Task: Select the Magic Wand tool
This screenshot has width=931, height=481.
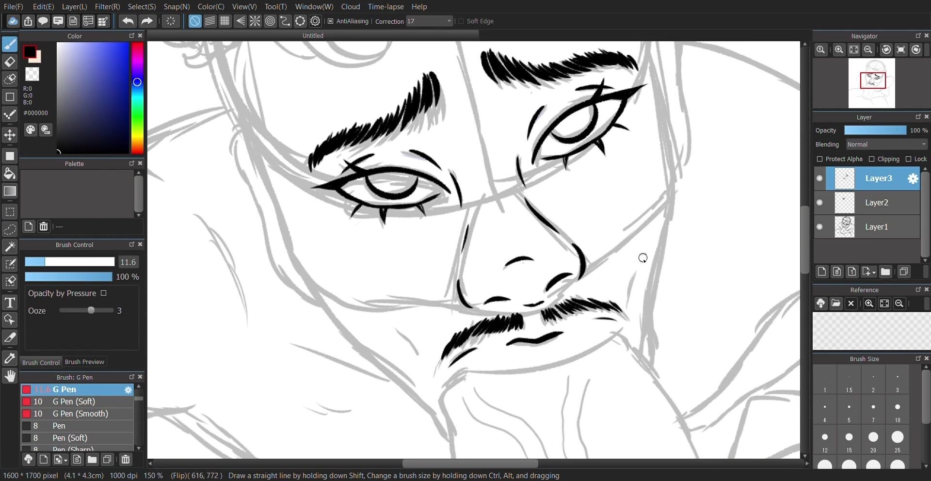Action: click(x=10, y=246)
